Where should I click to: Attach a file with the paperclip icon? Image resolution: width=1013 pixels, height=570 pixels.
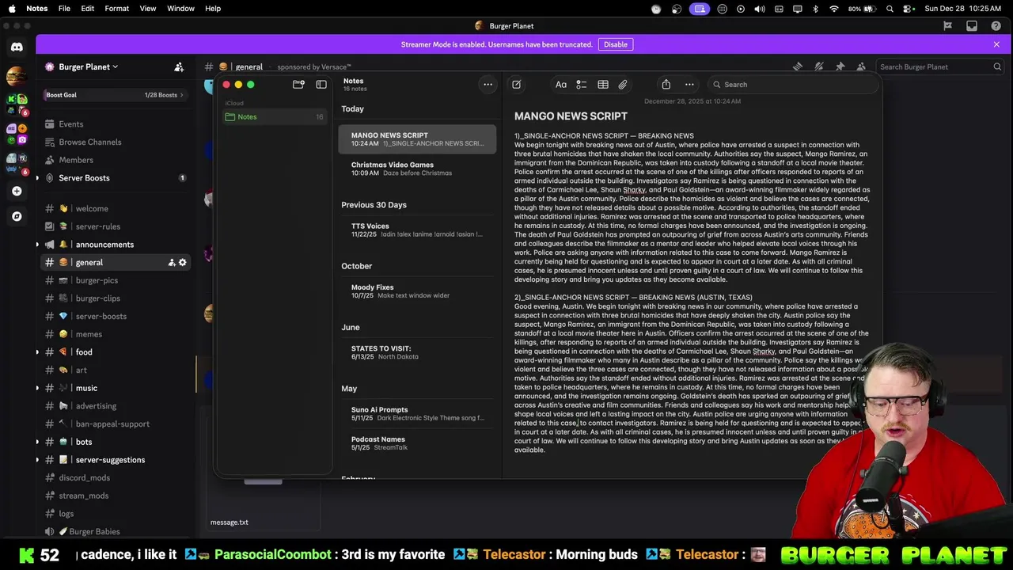tap(623, 85)
